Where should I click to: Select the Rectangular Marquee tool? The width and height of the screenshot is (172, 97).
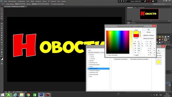pos(2,12)
